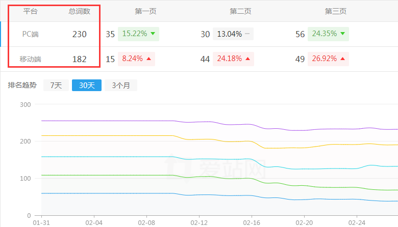This screenshot has height=227, width=398.
Task: Click the purple trend line in chart
Action: click(x=102, y=121)
